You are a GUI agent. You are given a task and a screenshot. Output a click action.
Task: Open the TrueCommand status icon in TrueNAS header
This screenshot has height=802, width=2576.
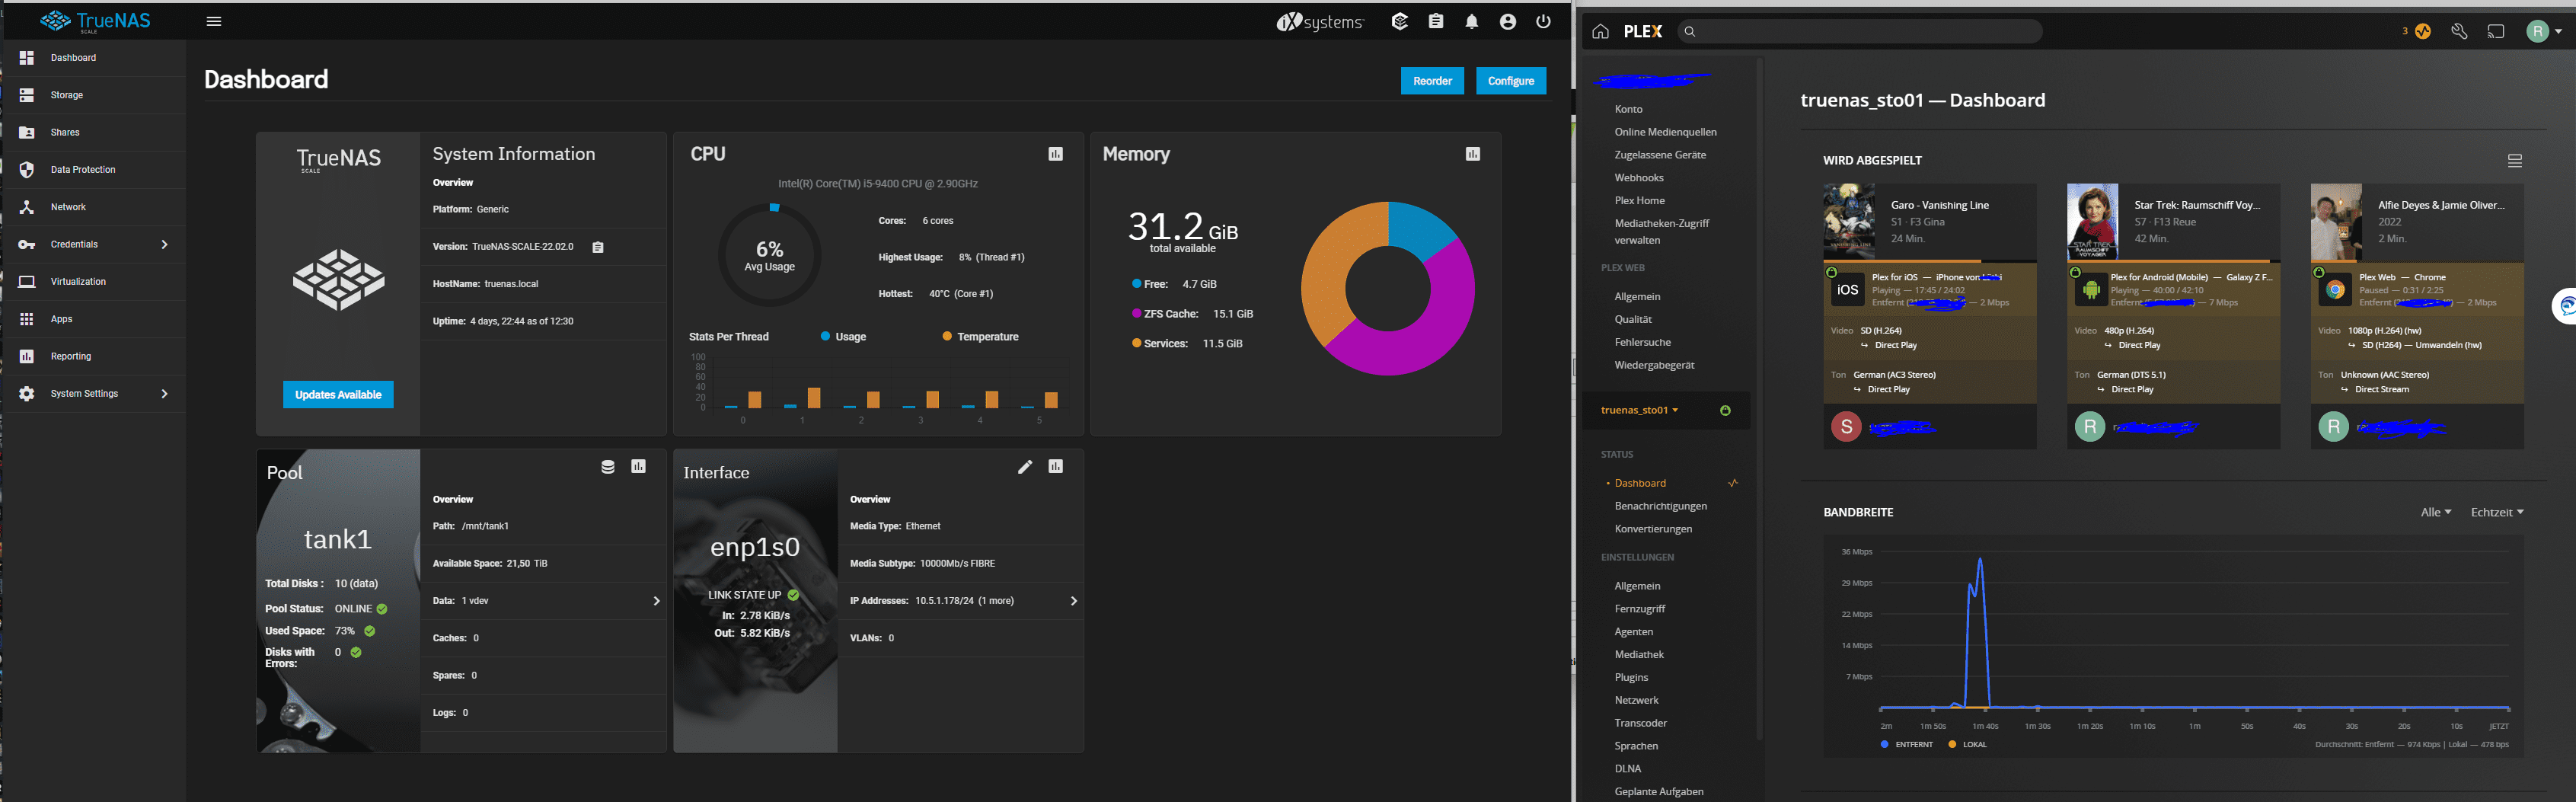[1400, 21]
